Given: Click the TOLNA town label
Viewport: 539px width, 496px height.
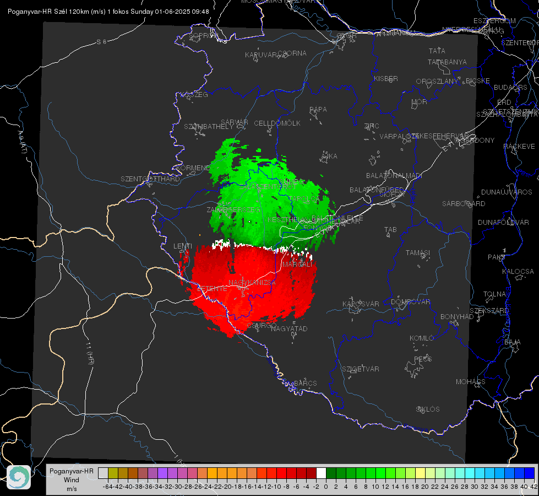Looking at the screenshot, I should (x=494, y=294).
